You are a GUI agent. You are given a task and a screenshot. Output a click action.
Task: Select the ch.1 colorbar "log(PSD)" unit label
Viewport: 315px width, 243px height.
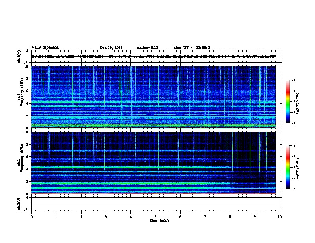coord(298,103)
